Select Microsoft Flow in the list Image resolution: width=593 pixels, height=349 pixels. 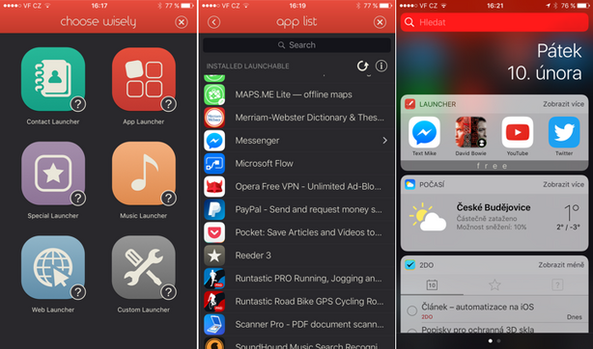pyautogui.click(x=296, y=164)
